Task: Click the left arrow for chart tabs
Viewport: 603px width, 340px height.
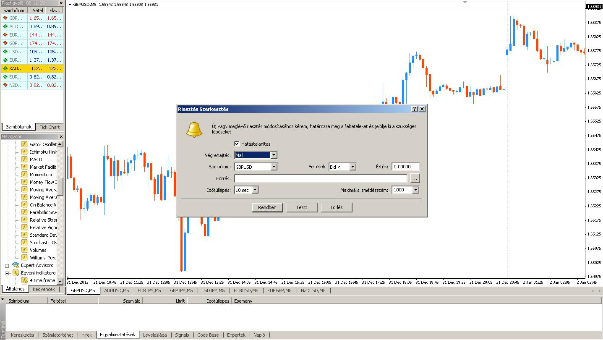Action: coord(593,291)
